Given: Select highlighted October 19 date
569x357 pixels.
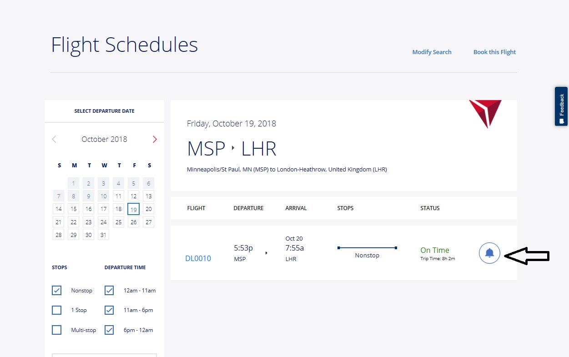Looking at the screenshot, I should [133, 209].
